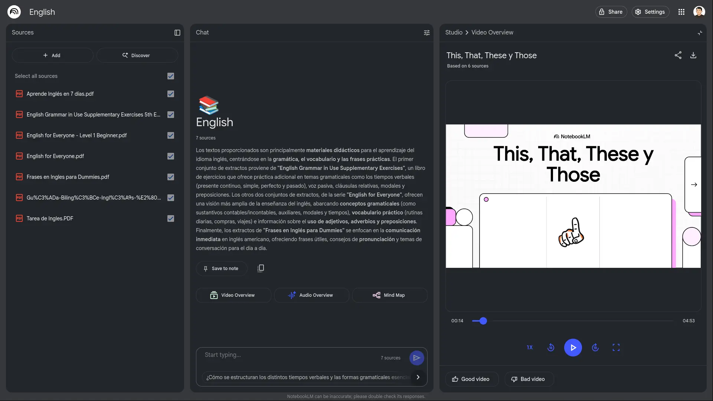This screenshot has width=713, height=401.
Task: Share the video overview
Action: pyautogui.click(x=678, y=55)
